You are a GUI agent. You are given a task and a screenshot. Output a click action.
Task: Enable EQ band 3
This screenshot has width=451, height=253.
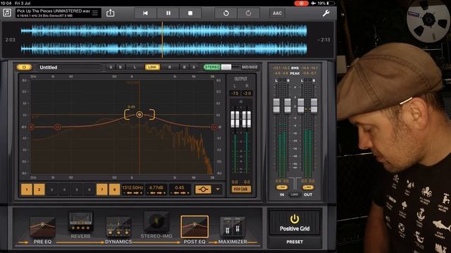coord(51,189)
